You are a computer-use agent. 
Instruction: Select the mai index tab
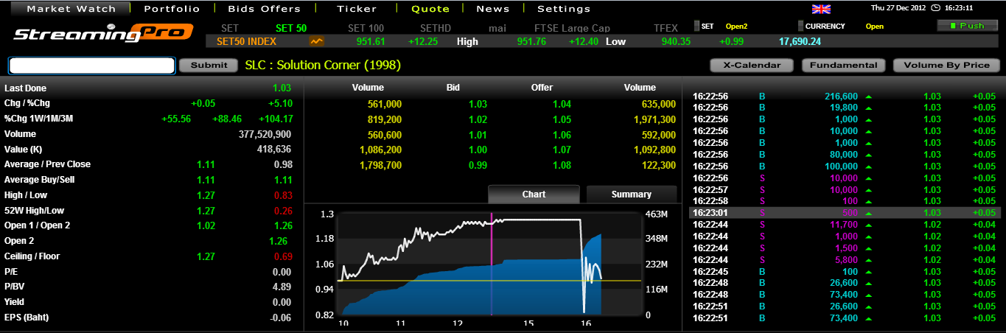[x=497, y=28]
